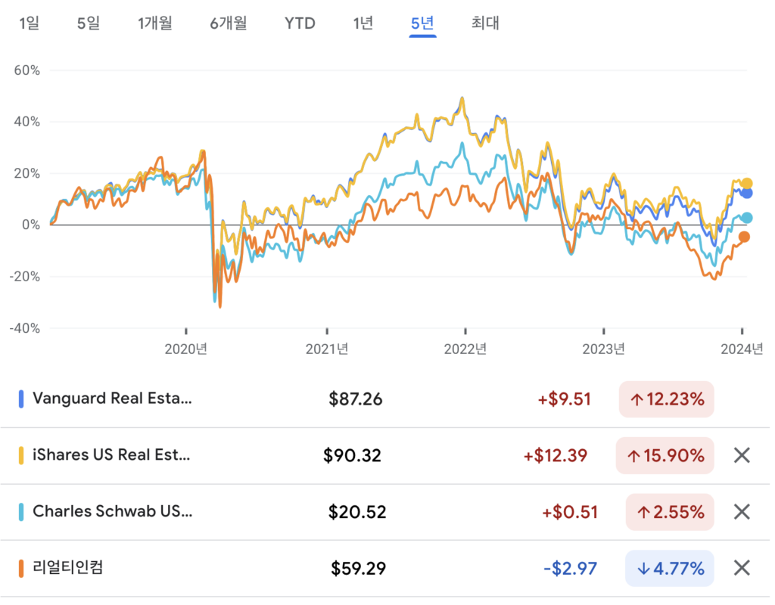775x605 pixels.
Task: Show the 최대 maximum range
Action: tap(485, 23)
